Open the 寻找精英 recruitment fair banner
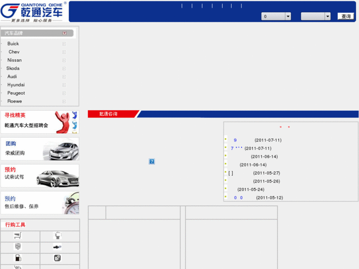The image size is (359, 269). (x=40, y=122)
